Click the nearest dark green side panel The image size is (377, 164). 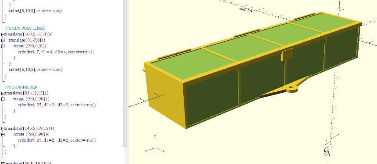(212, 98)
